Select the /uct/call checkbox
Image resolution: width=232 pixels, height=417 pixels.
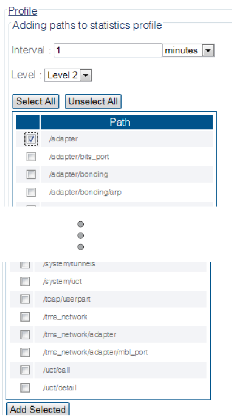point(25,370)
